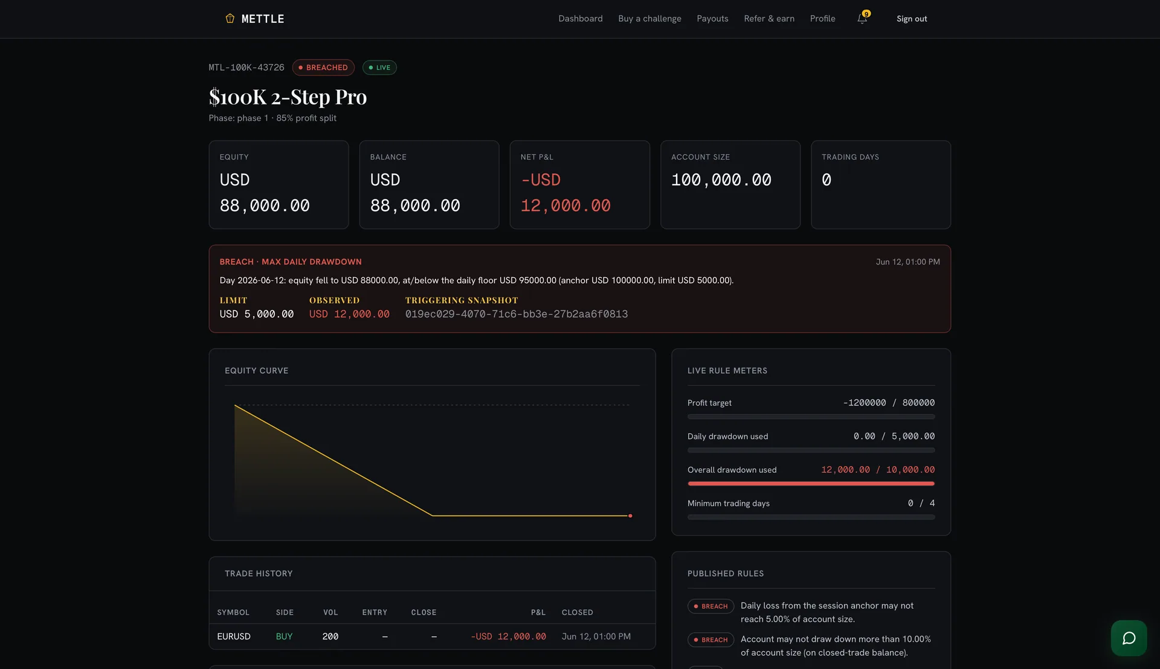
Task: Click the Net P&L value 12,000.00
Action: (565, 206)
